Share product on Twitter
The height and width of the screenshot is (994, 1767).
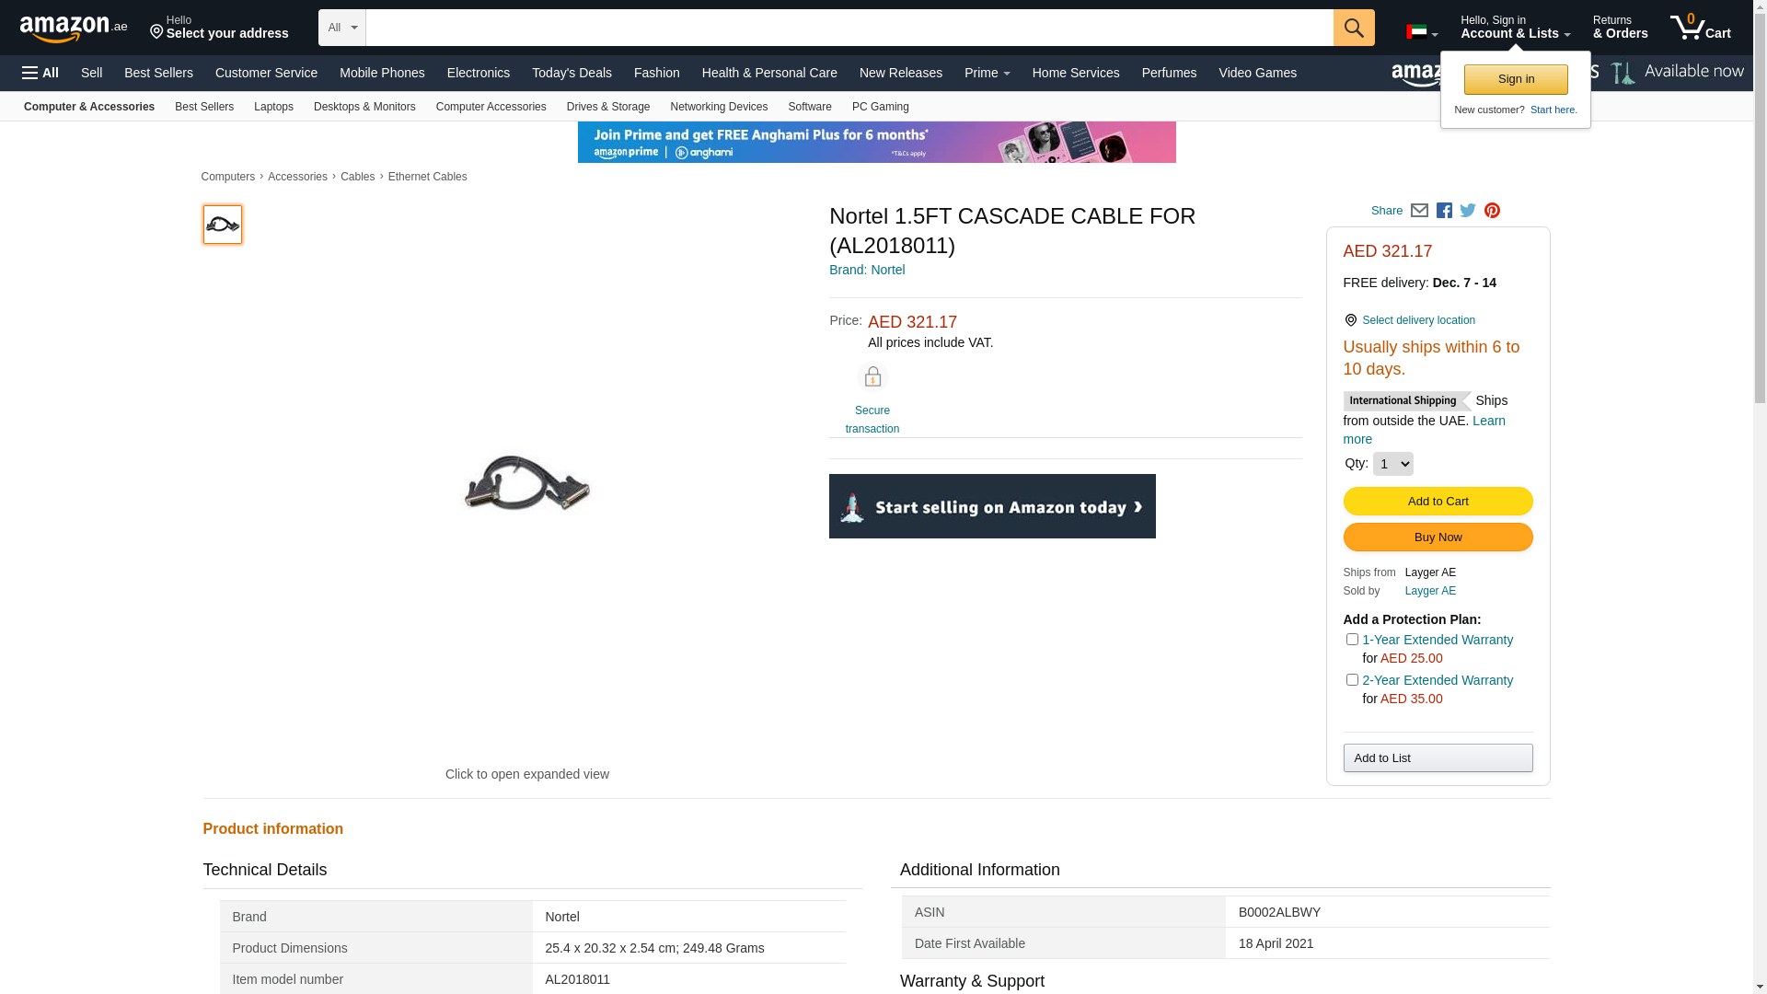pos(1468,211)
